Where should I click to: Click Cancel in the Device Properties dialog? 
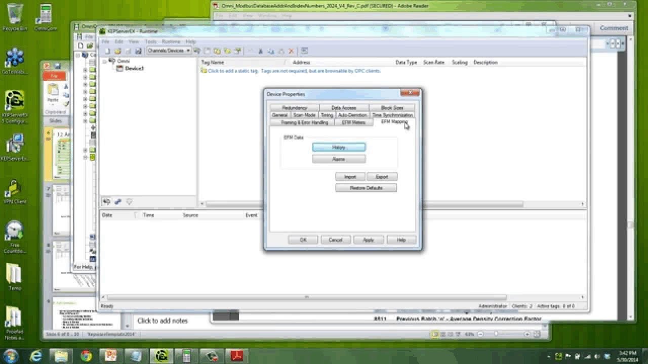point(336,240)
